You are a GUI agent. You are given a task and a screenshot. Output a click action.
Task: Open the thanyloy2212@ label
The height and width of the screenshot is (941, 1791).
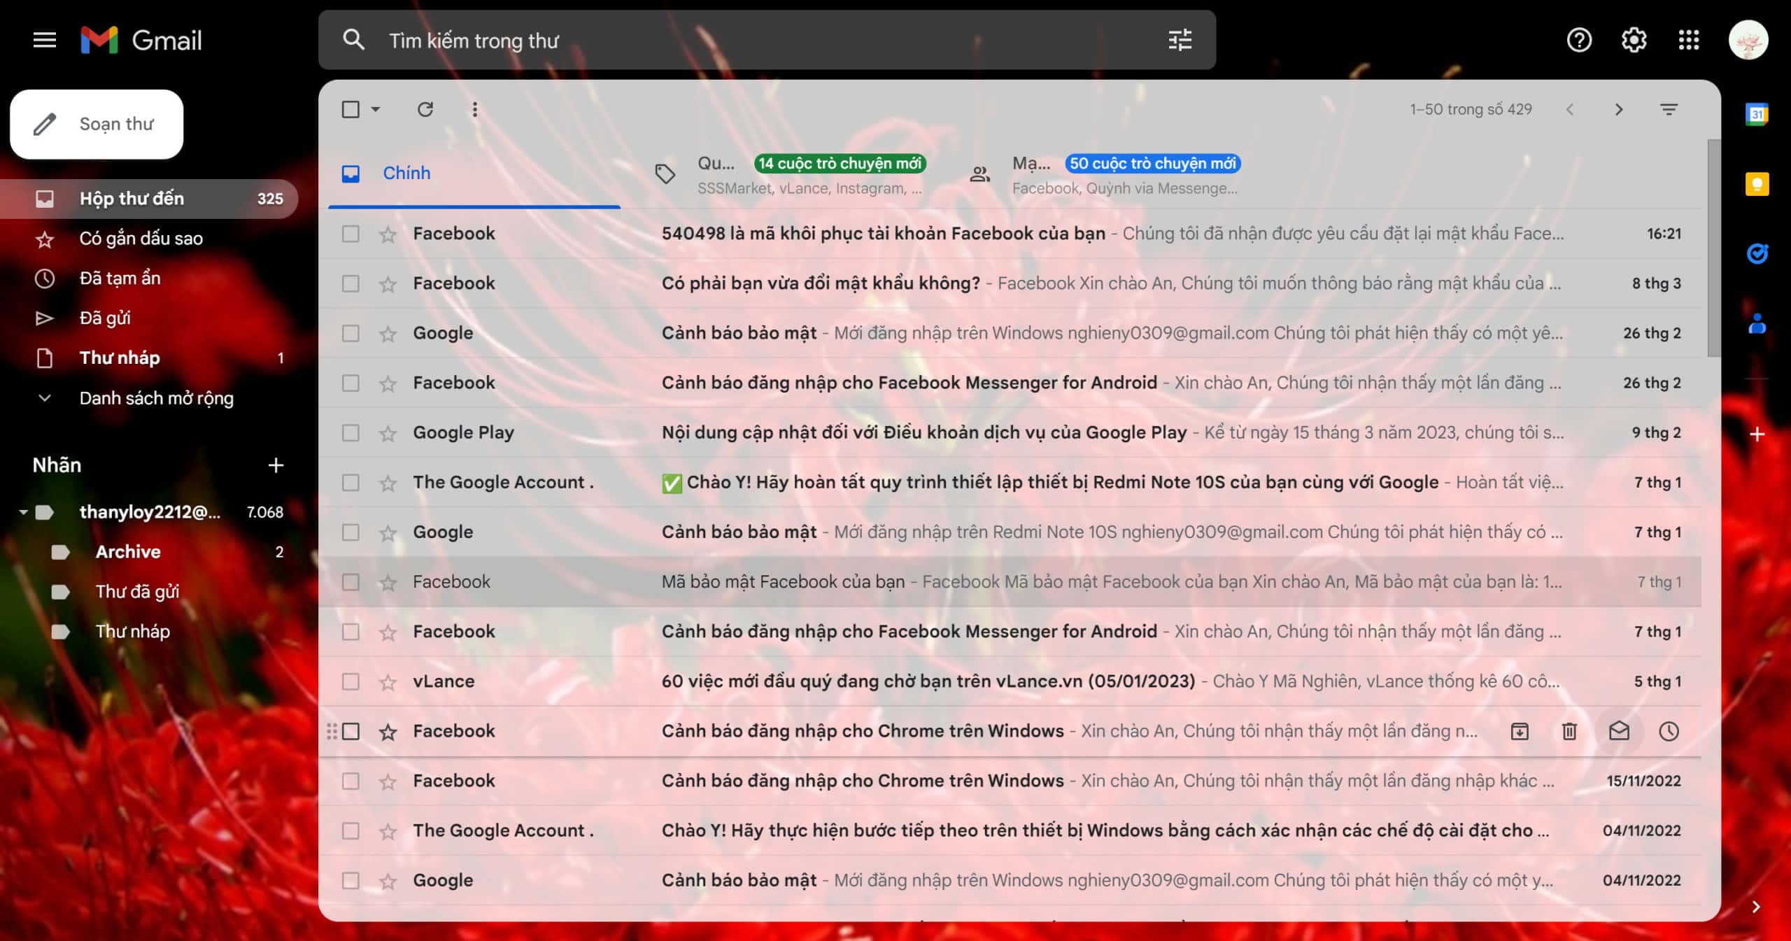[150, 512]
